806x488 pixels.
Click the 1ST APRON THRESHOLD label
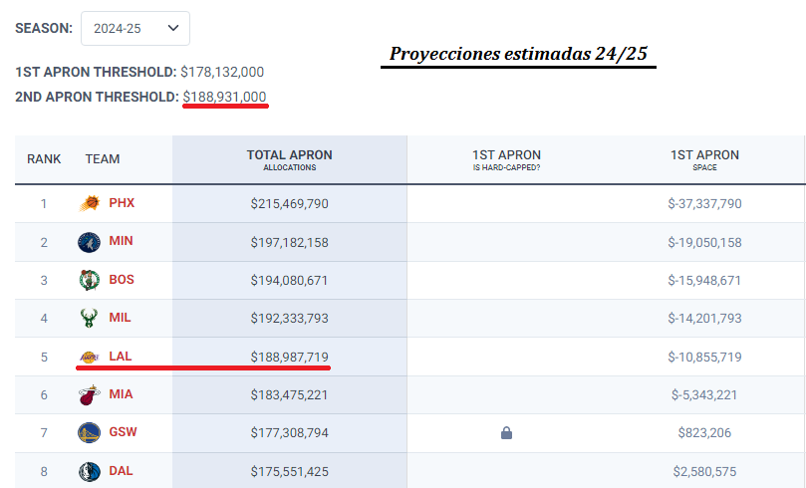[96, 72]
